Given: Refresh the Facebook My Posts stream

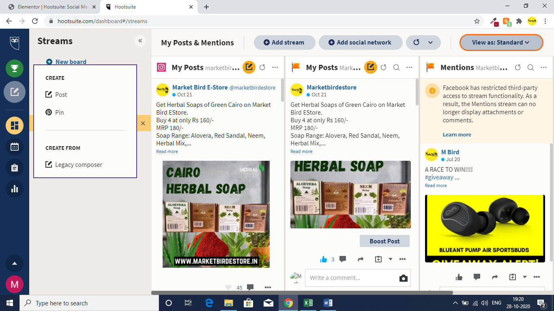Looking at the screenshot, I should coord(384,67).
